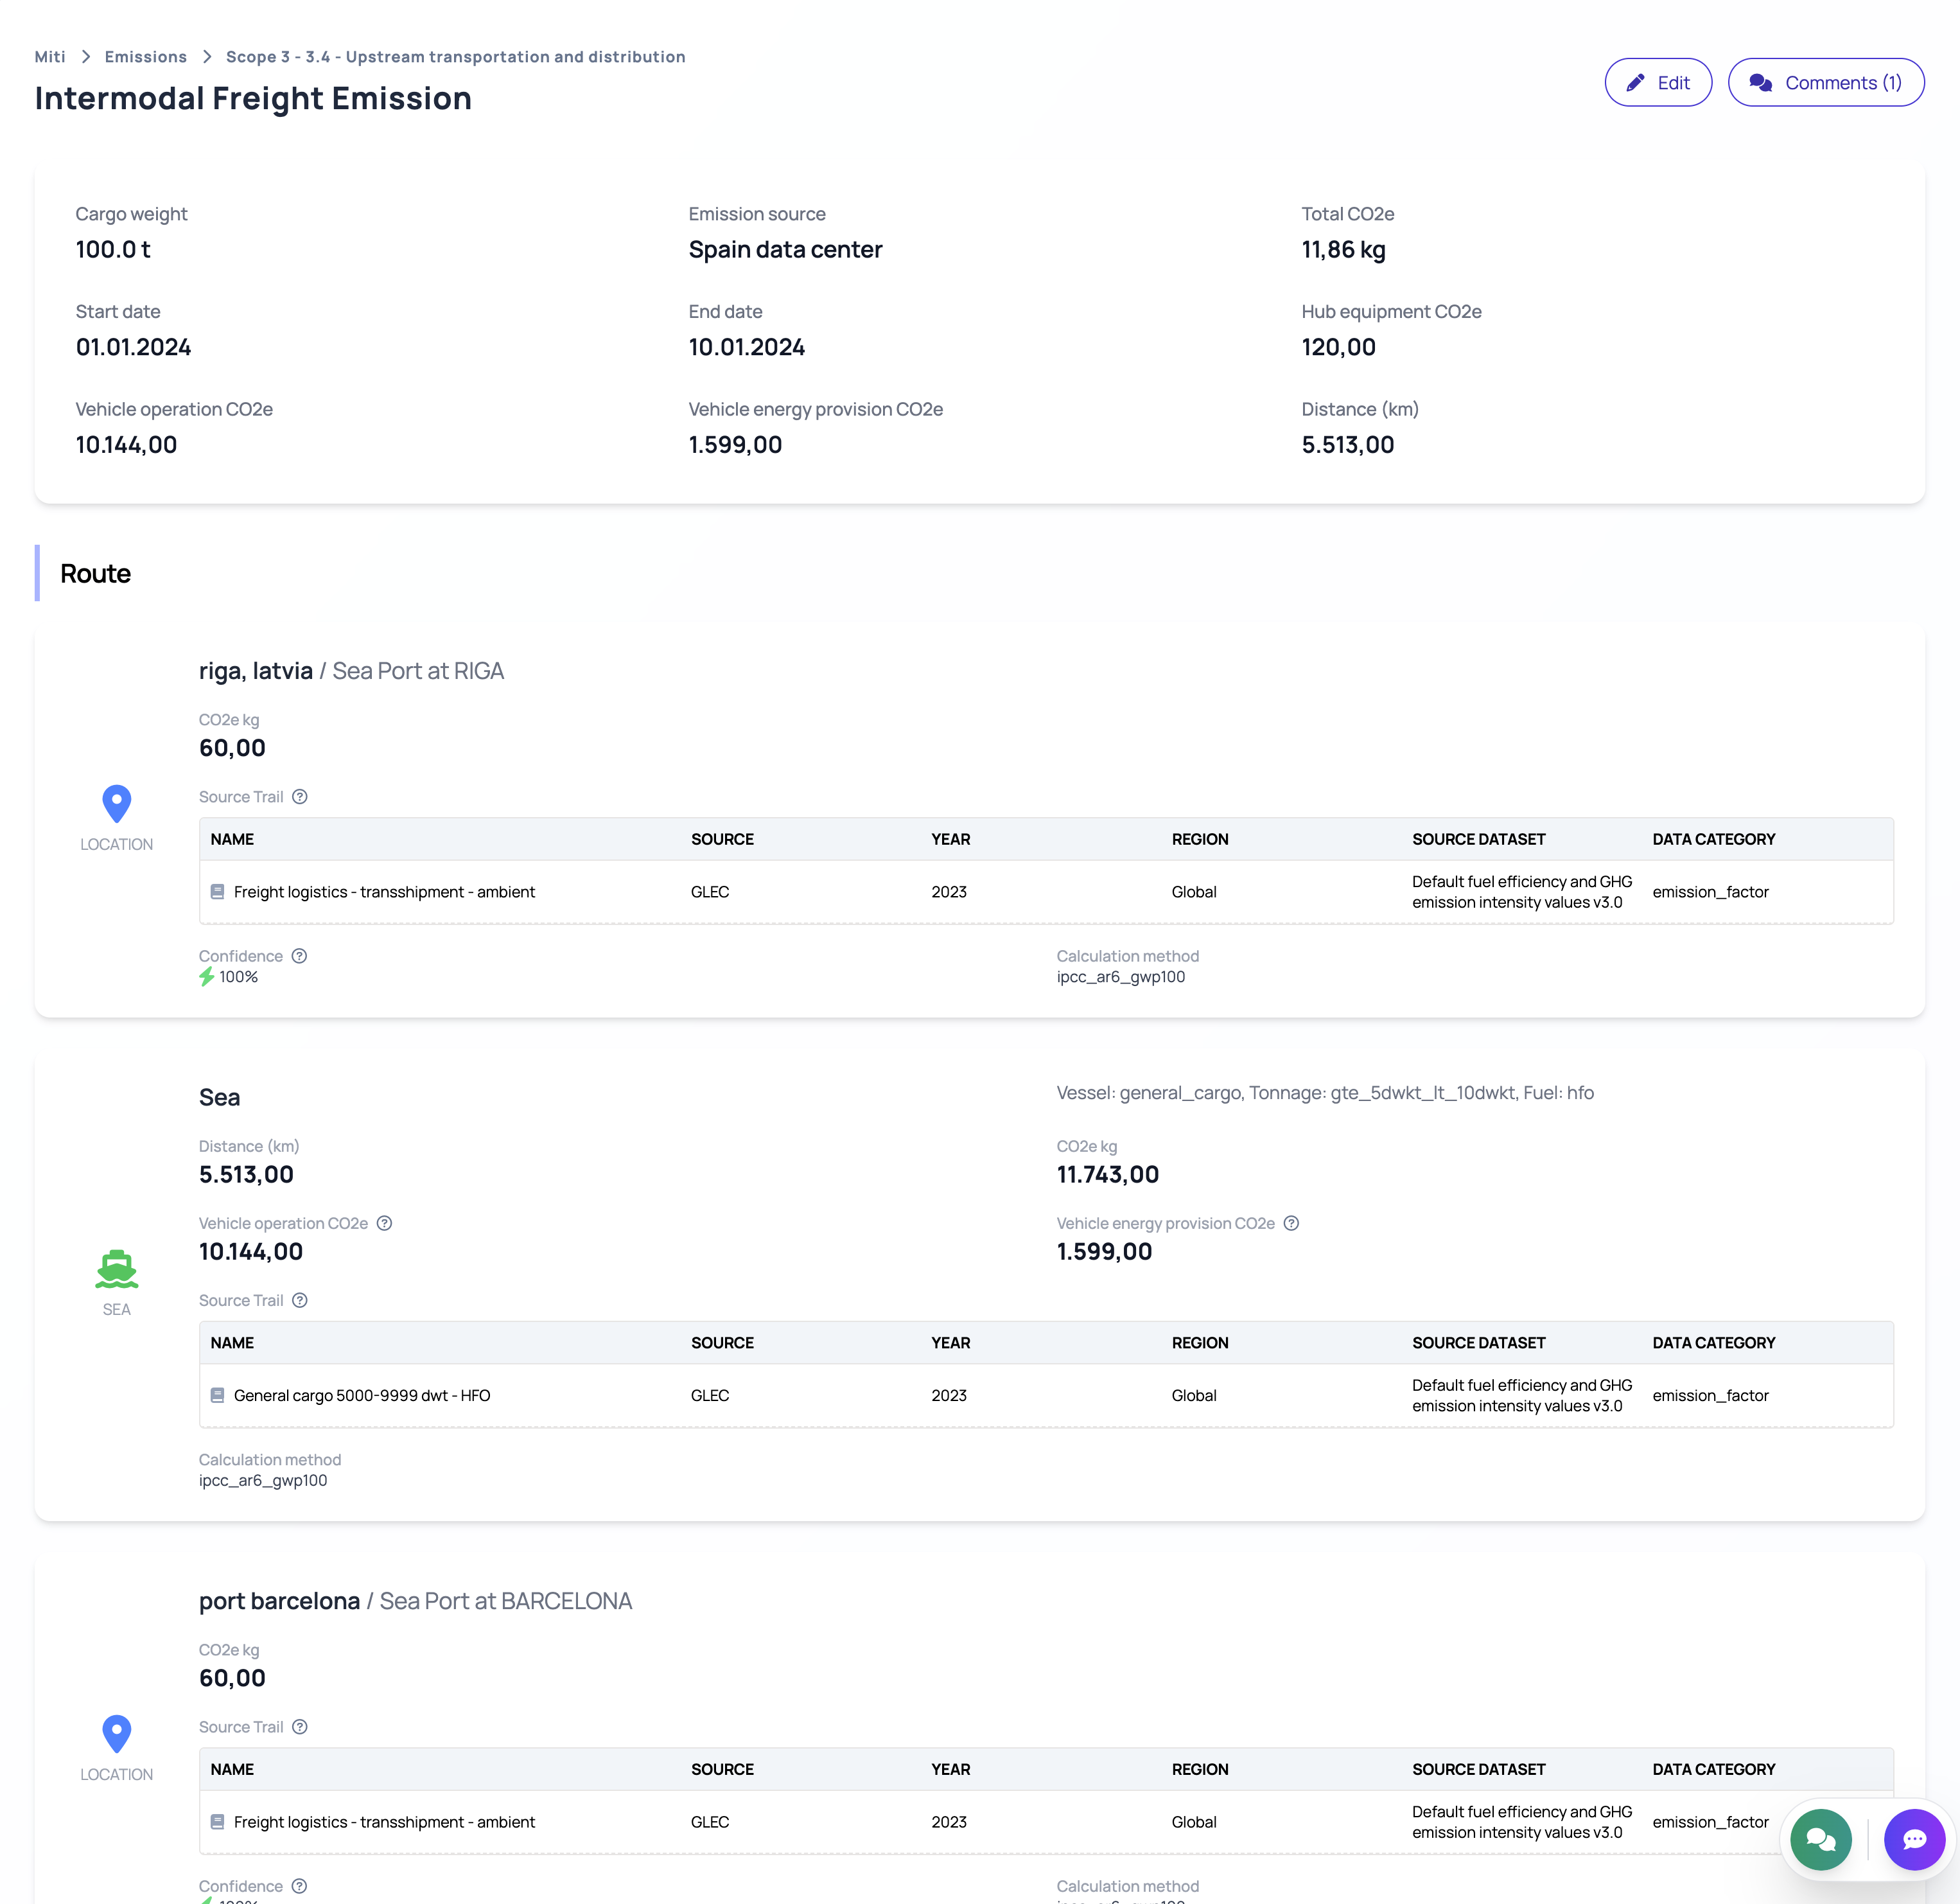
Task: Click the Route section heading
Action: coord(95,573)
